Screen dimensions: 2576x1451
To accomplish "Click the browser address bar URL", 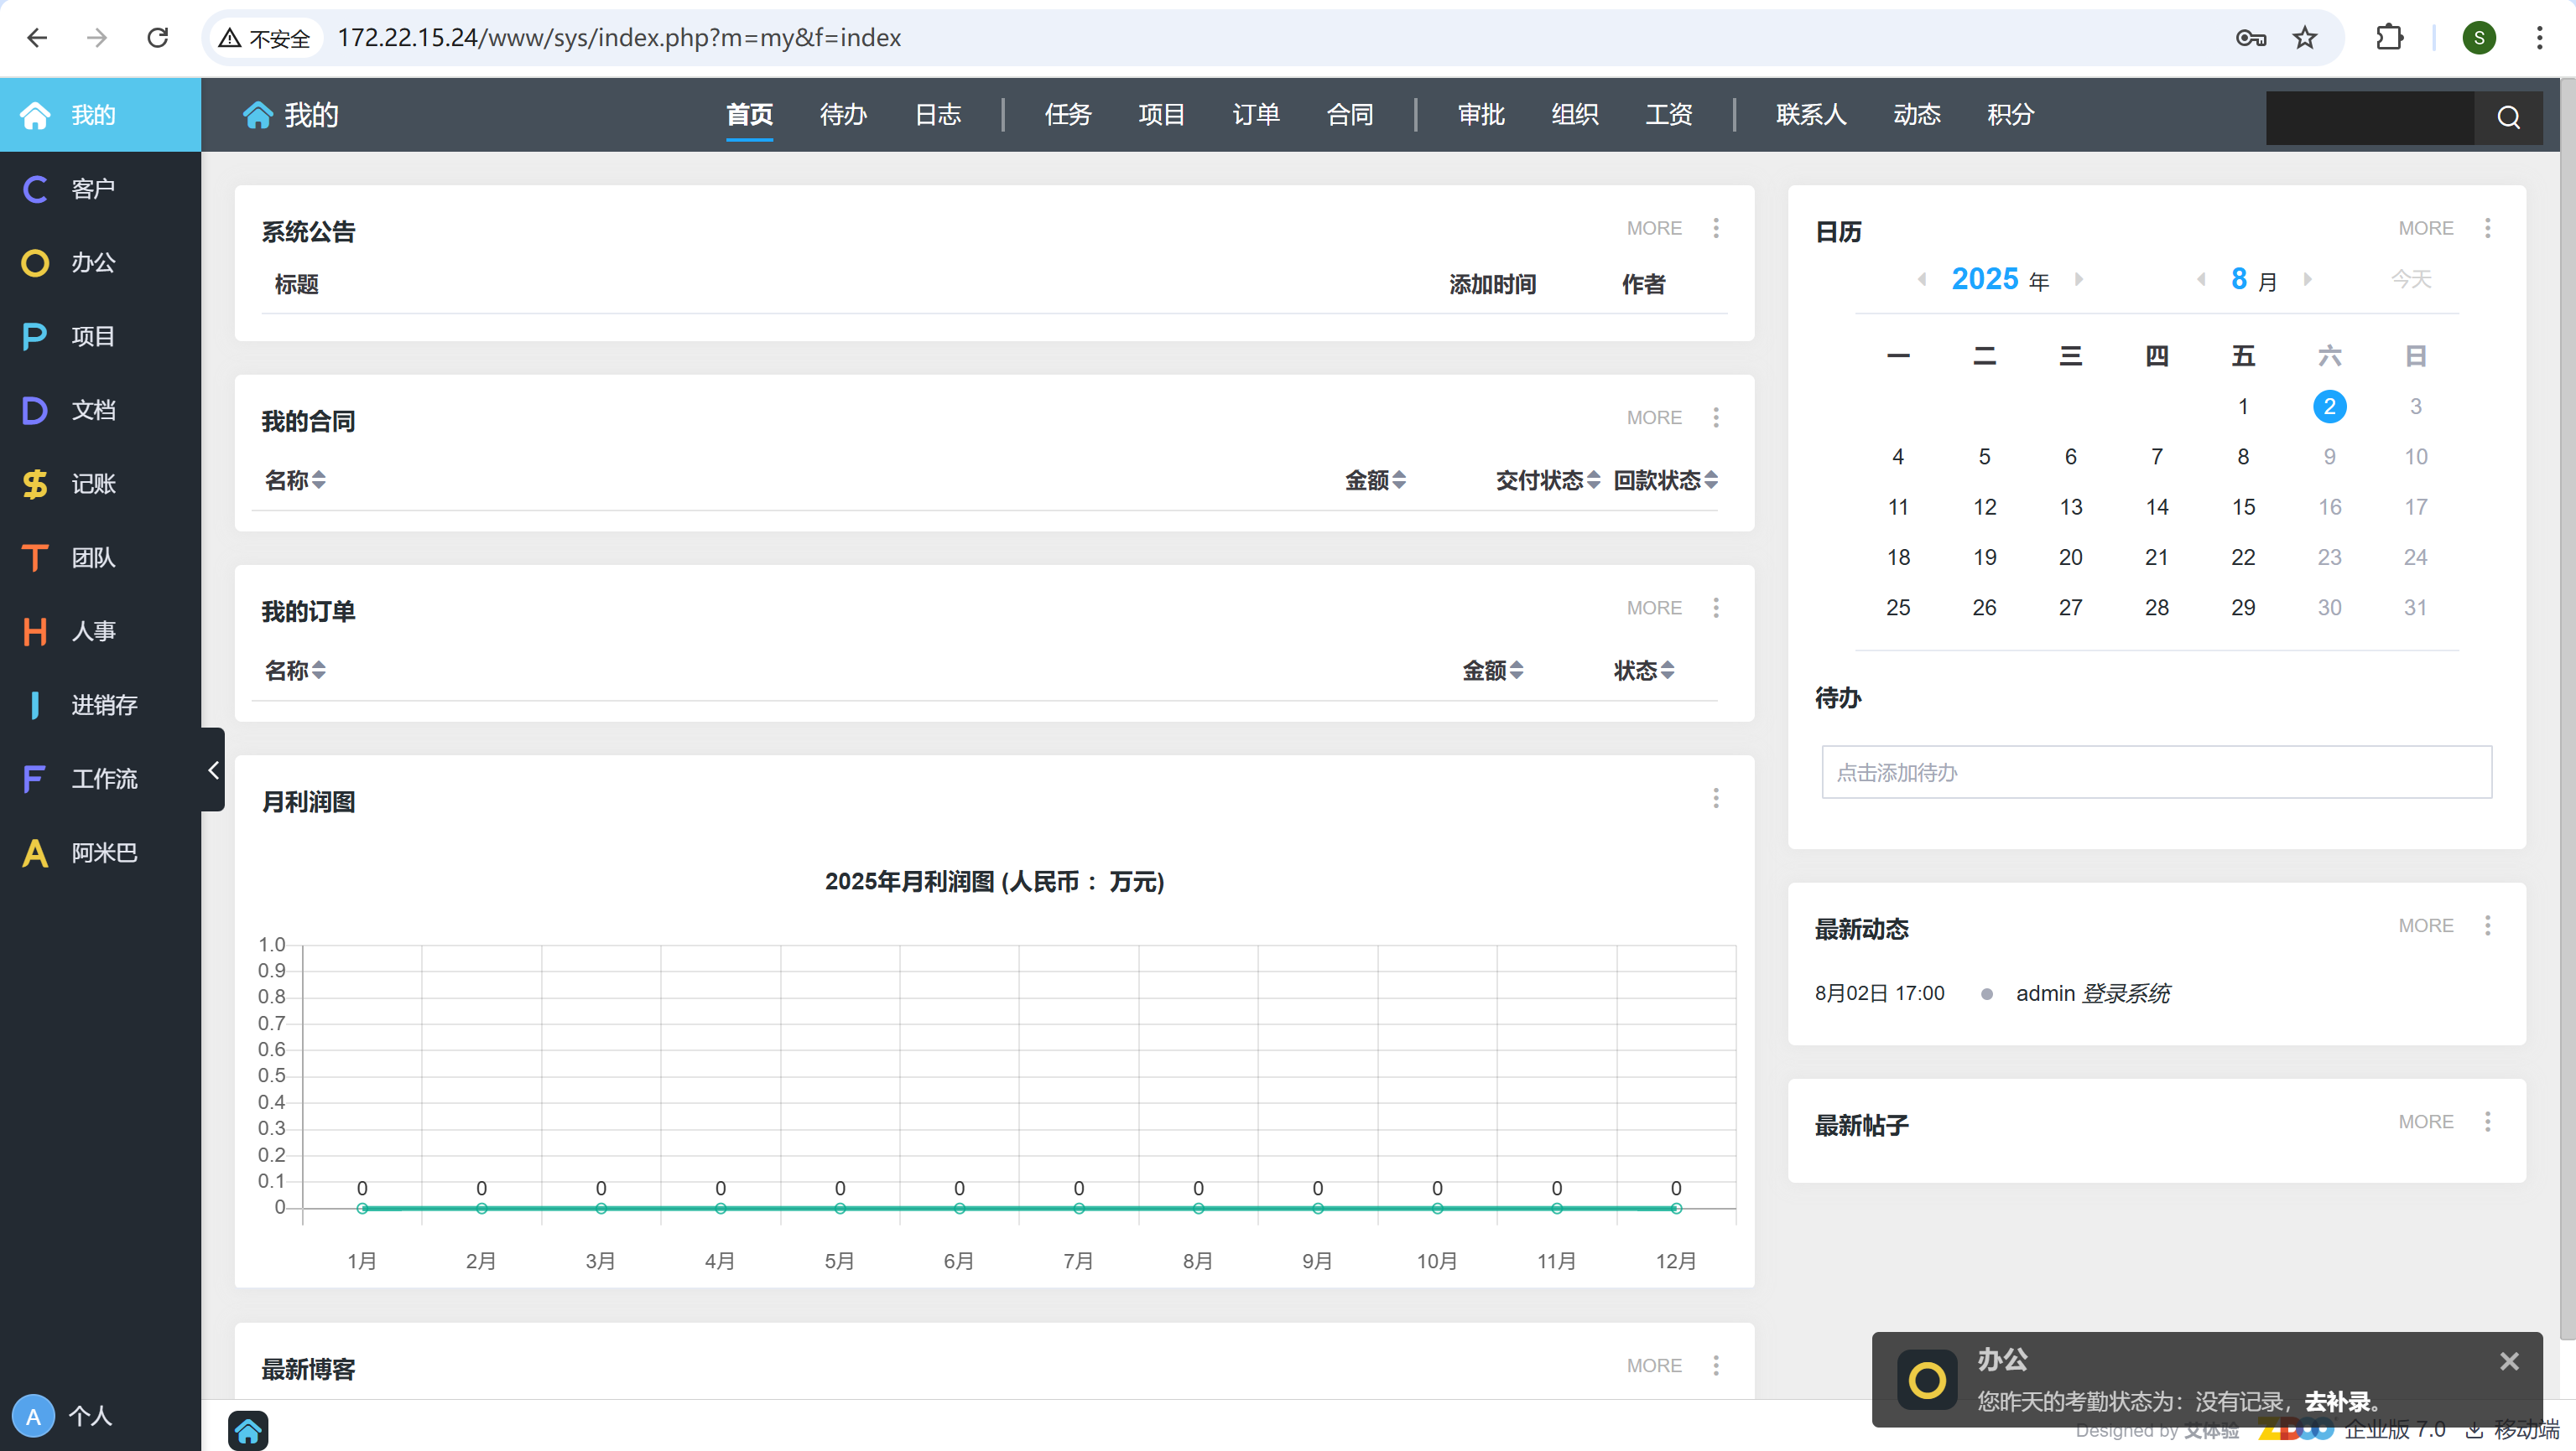I will [x=619, y=38].
